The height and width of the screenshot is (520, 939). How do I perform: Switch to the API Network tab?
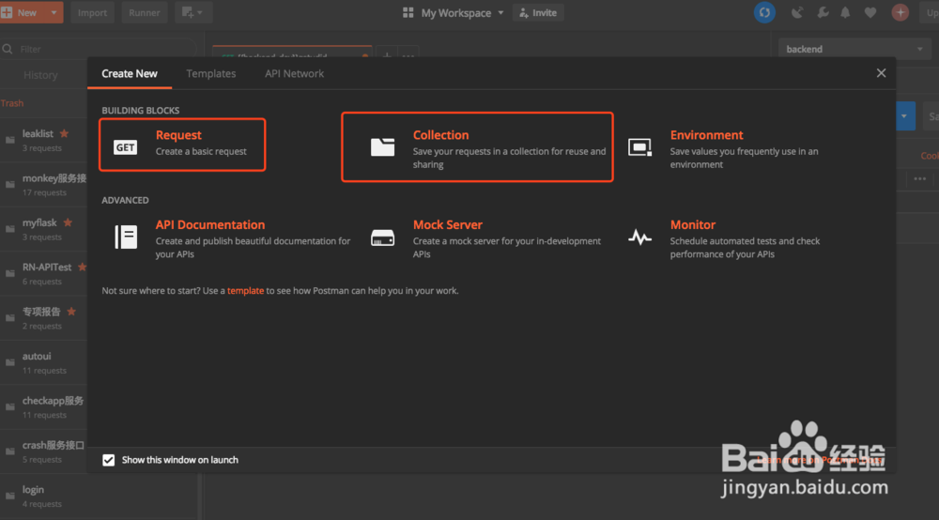[x=294, y=73]
